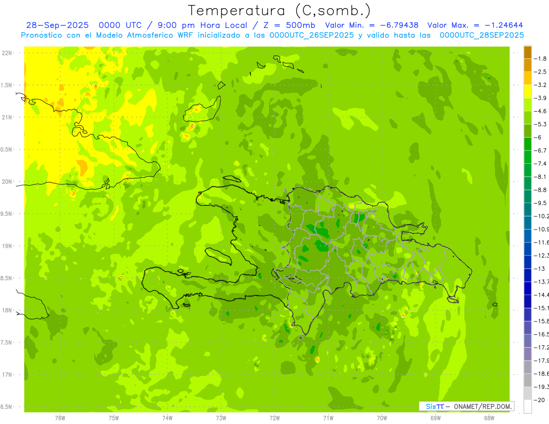
Task: Click the '0000UTC_28SEP2025' valid-until time text
Action: (482, 35)
